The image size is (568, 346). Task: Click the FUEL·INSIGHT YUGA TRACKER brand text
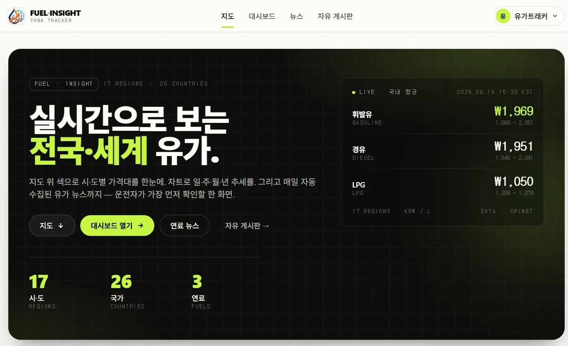click(x=55, y=16)
